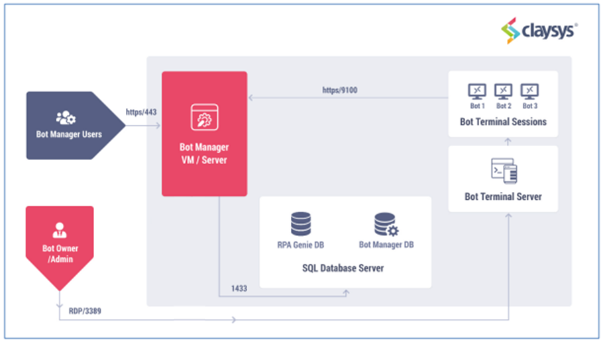This screenshot has width=603, height=344.
Task: Select the Bot 3 monitor icon
Action: (529, 92)
